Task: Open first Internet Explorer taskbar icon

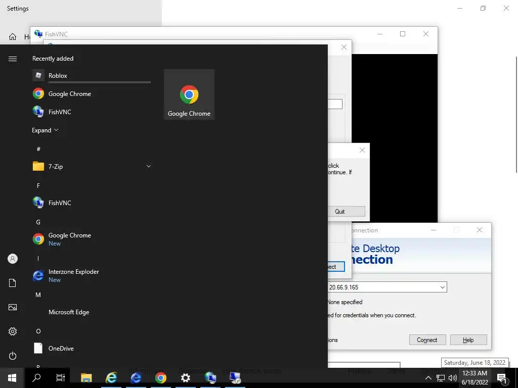Action: coord(111,378)
